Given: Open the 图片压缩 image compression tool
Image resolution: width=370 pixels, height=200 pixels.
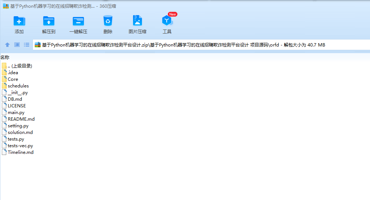Looking at the screenshot, I should click(138, 21).
